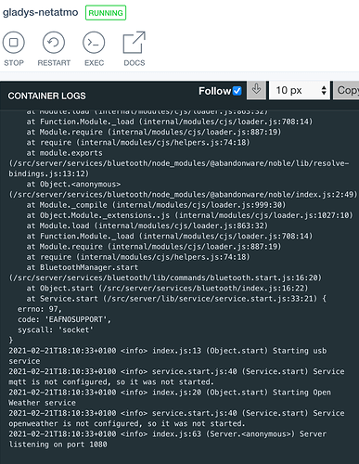Click the DOCS text label

tap(135, 63)
